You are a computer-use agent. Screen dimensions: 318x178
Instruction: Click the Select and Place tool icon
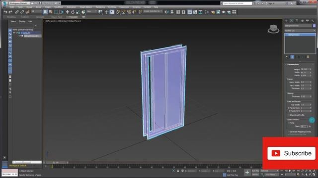tap(83, 12)
